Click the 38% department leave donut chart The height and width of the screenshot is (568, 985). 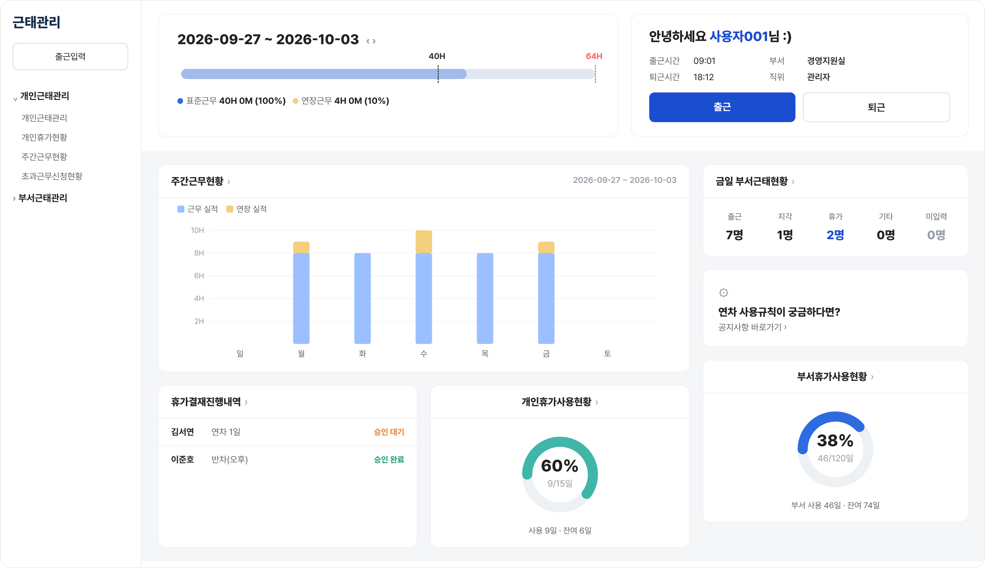tap(835, 449)
